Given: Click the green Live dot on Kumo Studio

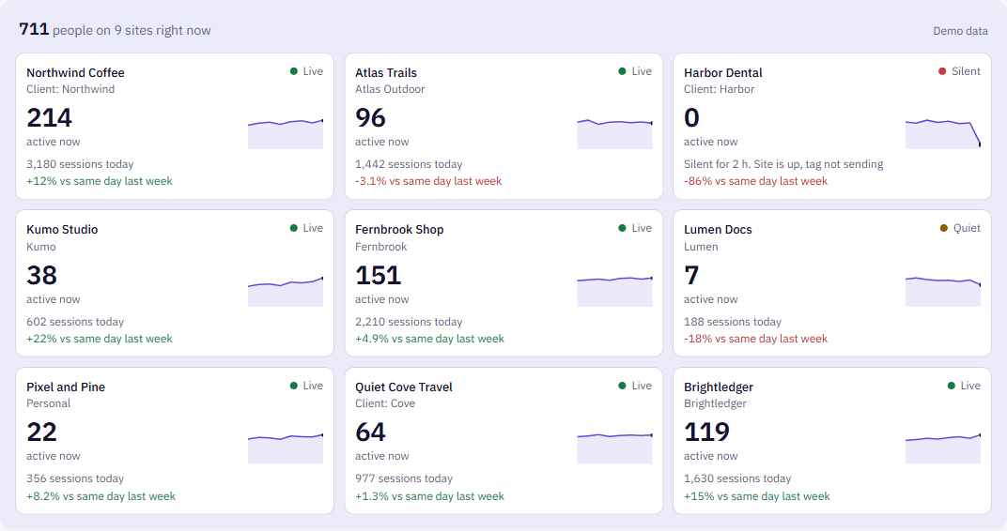Looking at the screenshot, I should pos(293,228).
